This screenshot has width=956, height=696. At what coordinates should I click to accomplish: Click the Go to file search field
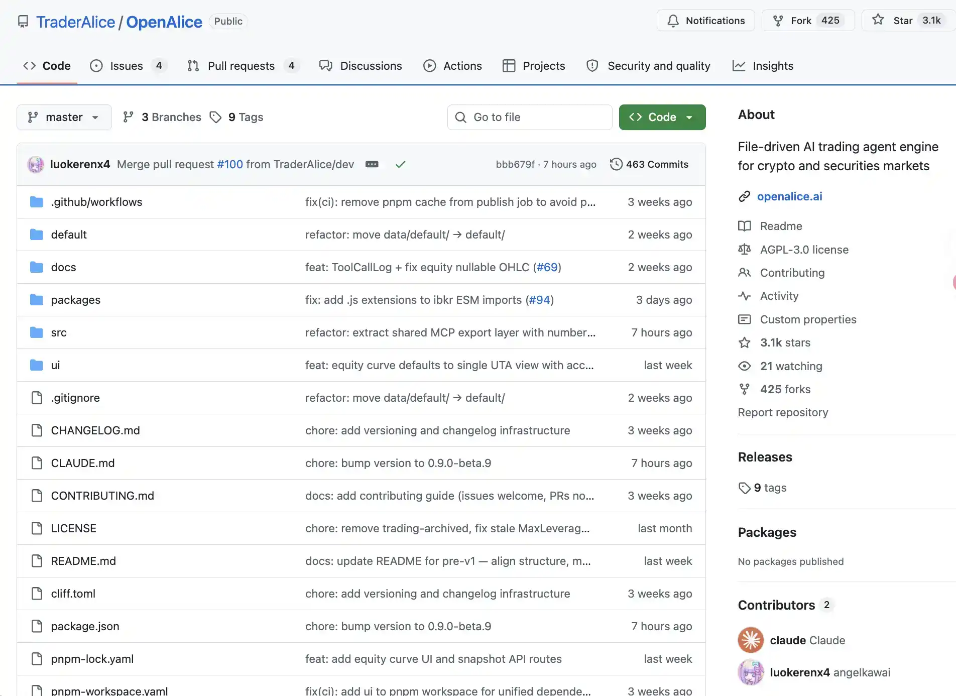pyautogui.click(x=530, y=117)
